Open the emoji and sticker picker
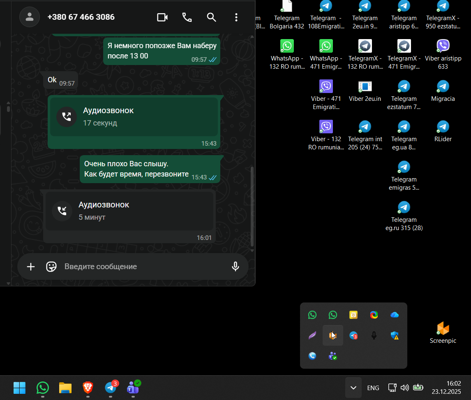 [x=51, y=267]
